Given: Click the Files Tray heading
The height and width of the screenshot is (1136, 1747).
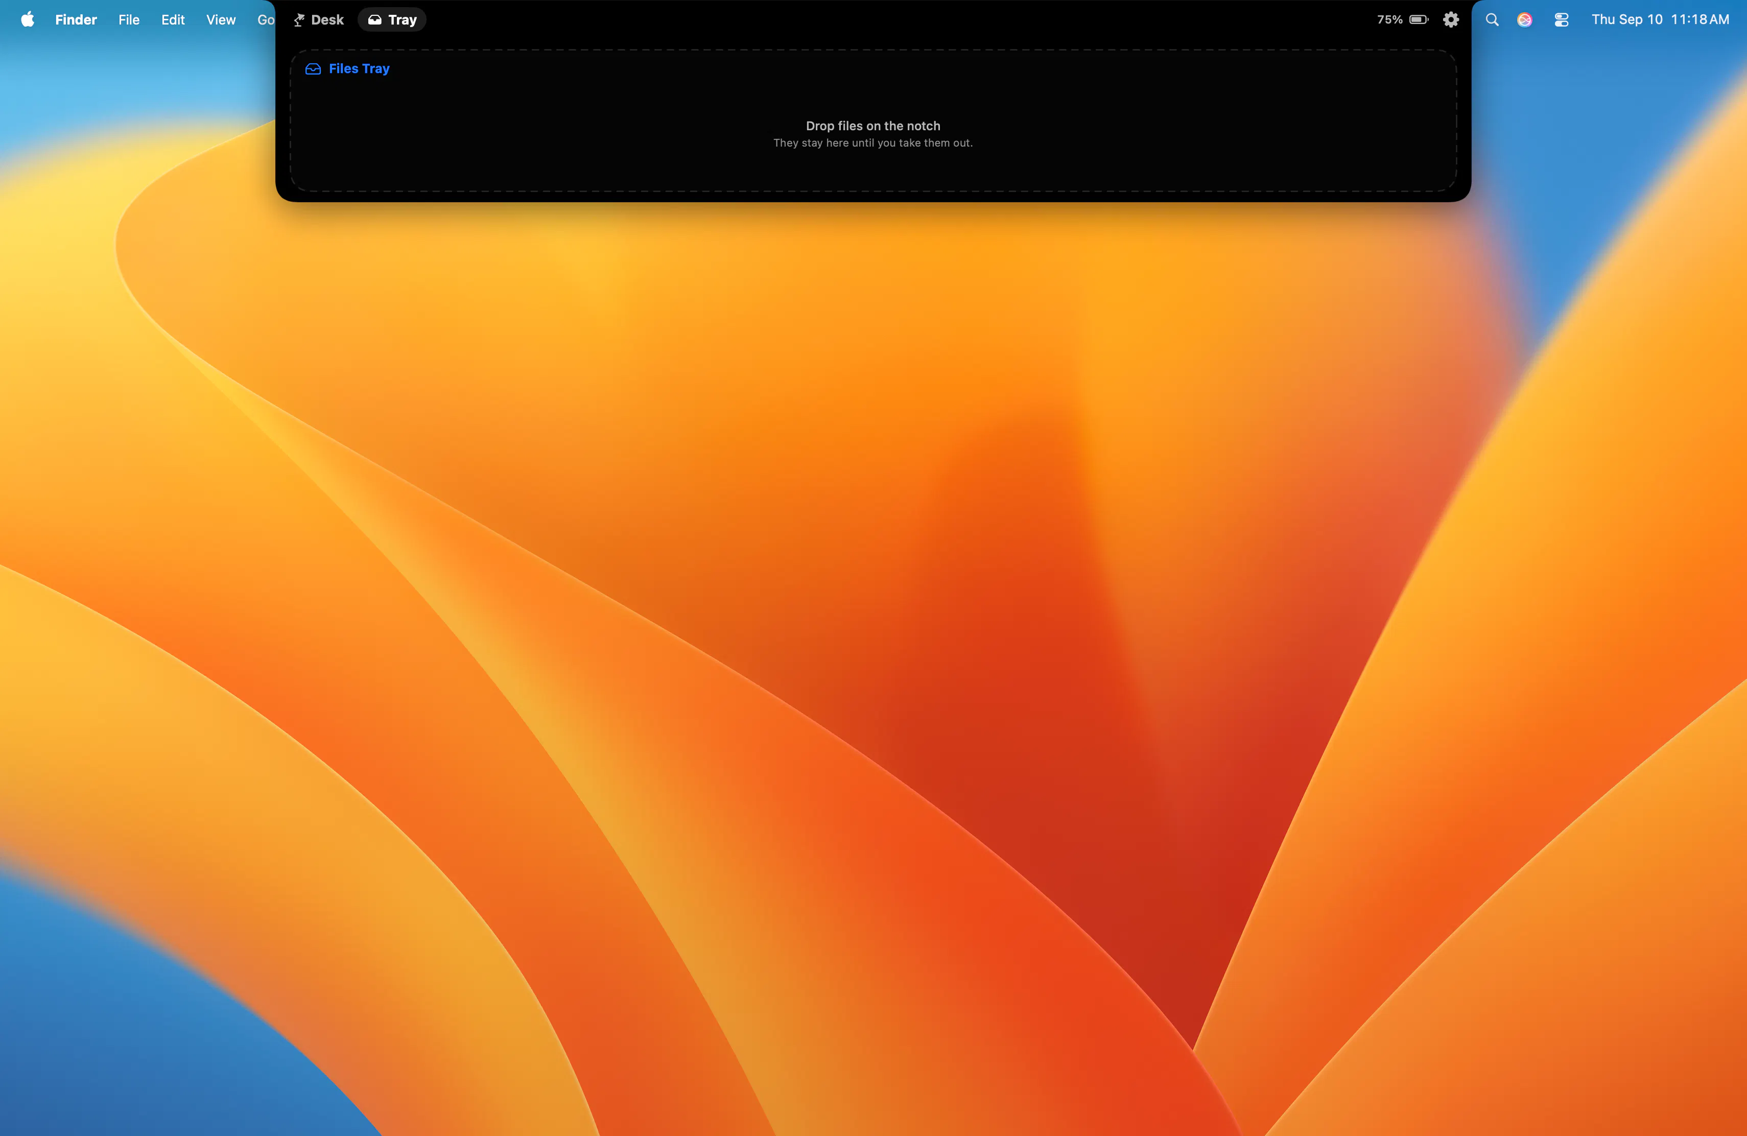Looking at the screenshot, I should click(359, 68).
